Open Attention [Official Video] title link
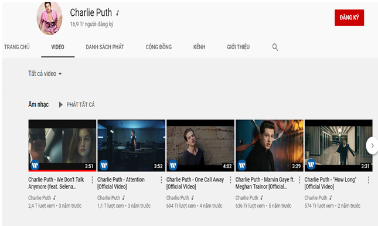 coord(121,183)
